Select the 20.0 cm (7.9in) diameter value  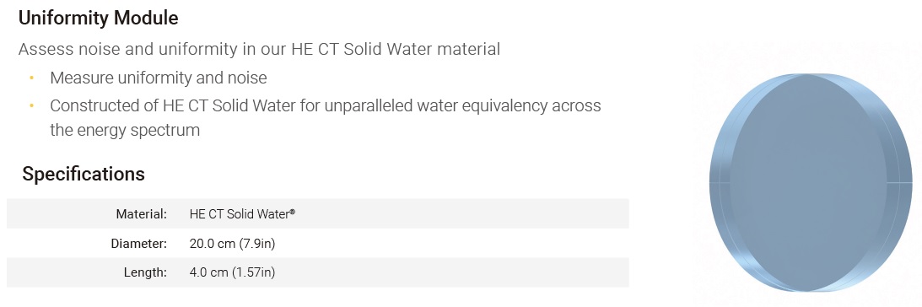click(x=232, y=243)
